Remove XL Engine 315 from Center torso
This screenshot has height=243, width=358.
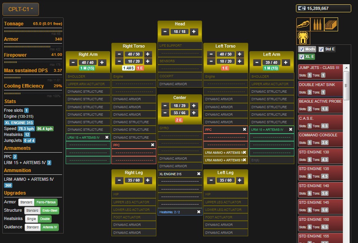pos(198,174)
